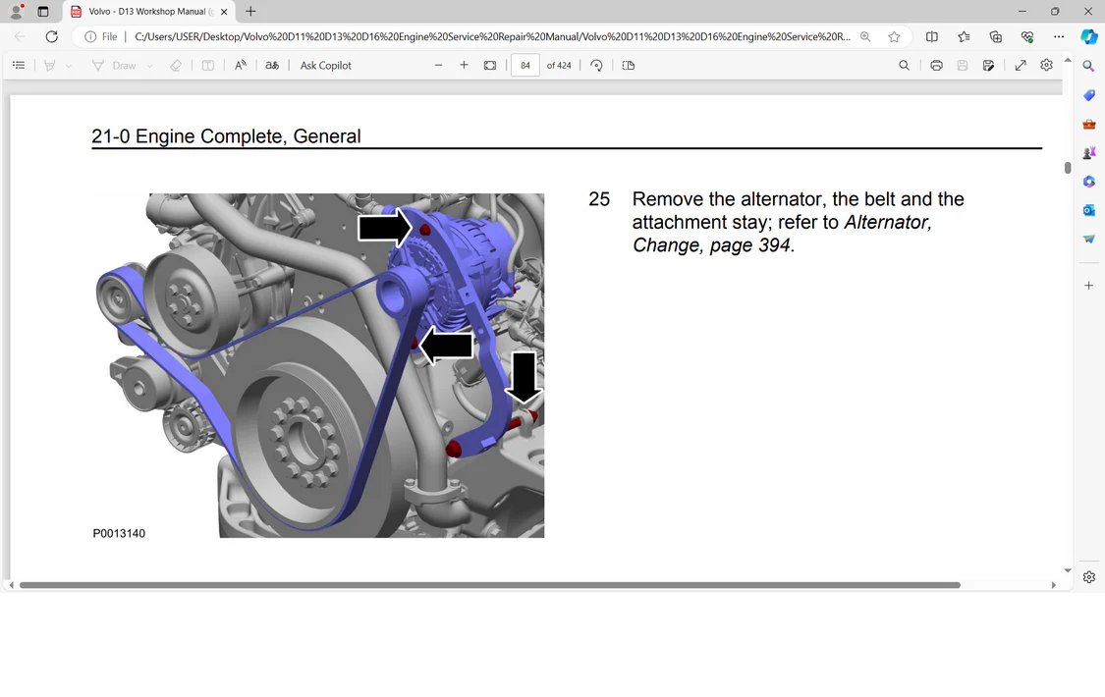
Task: Print the PDF document
Action: (936, 66)
